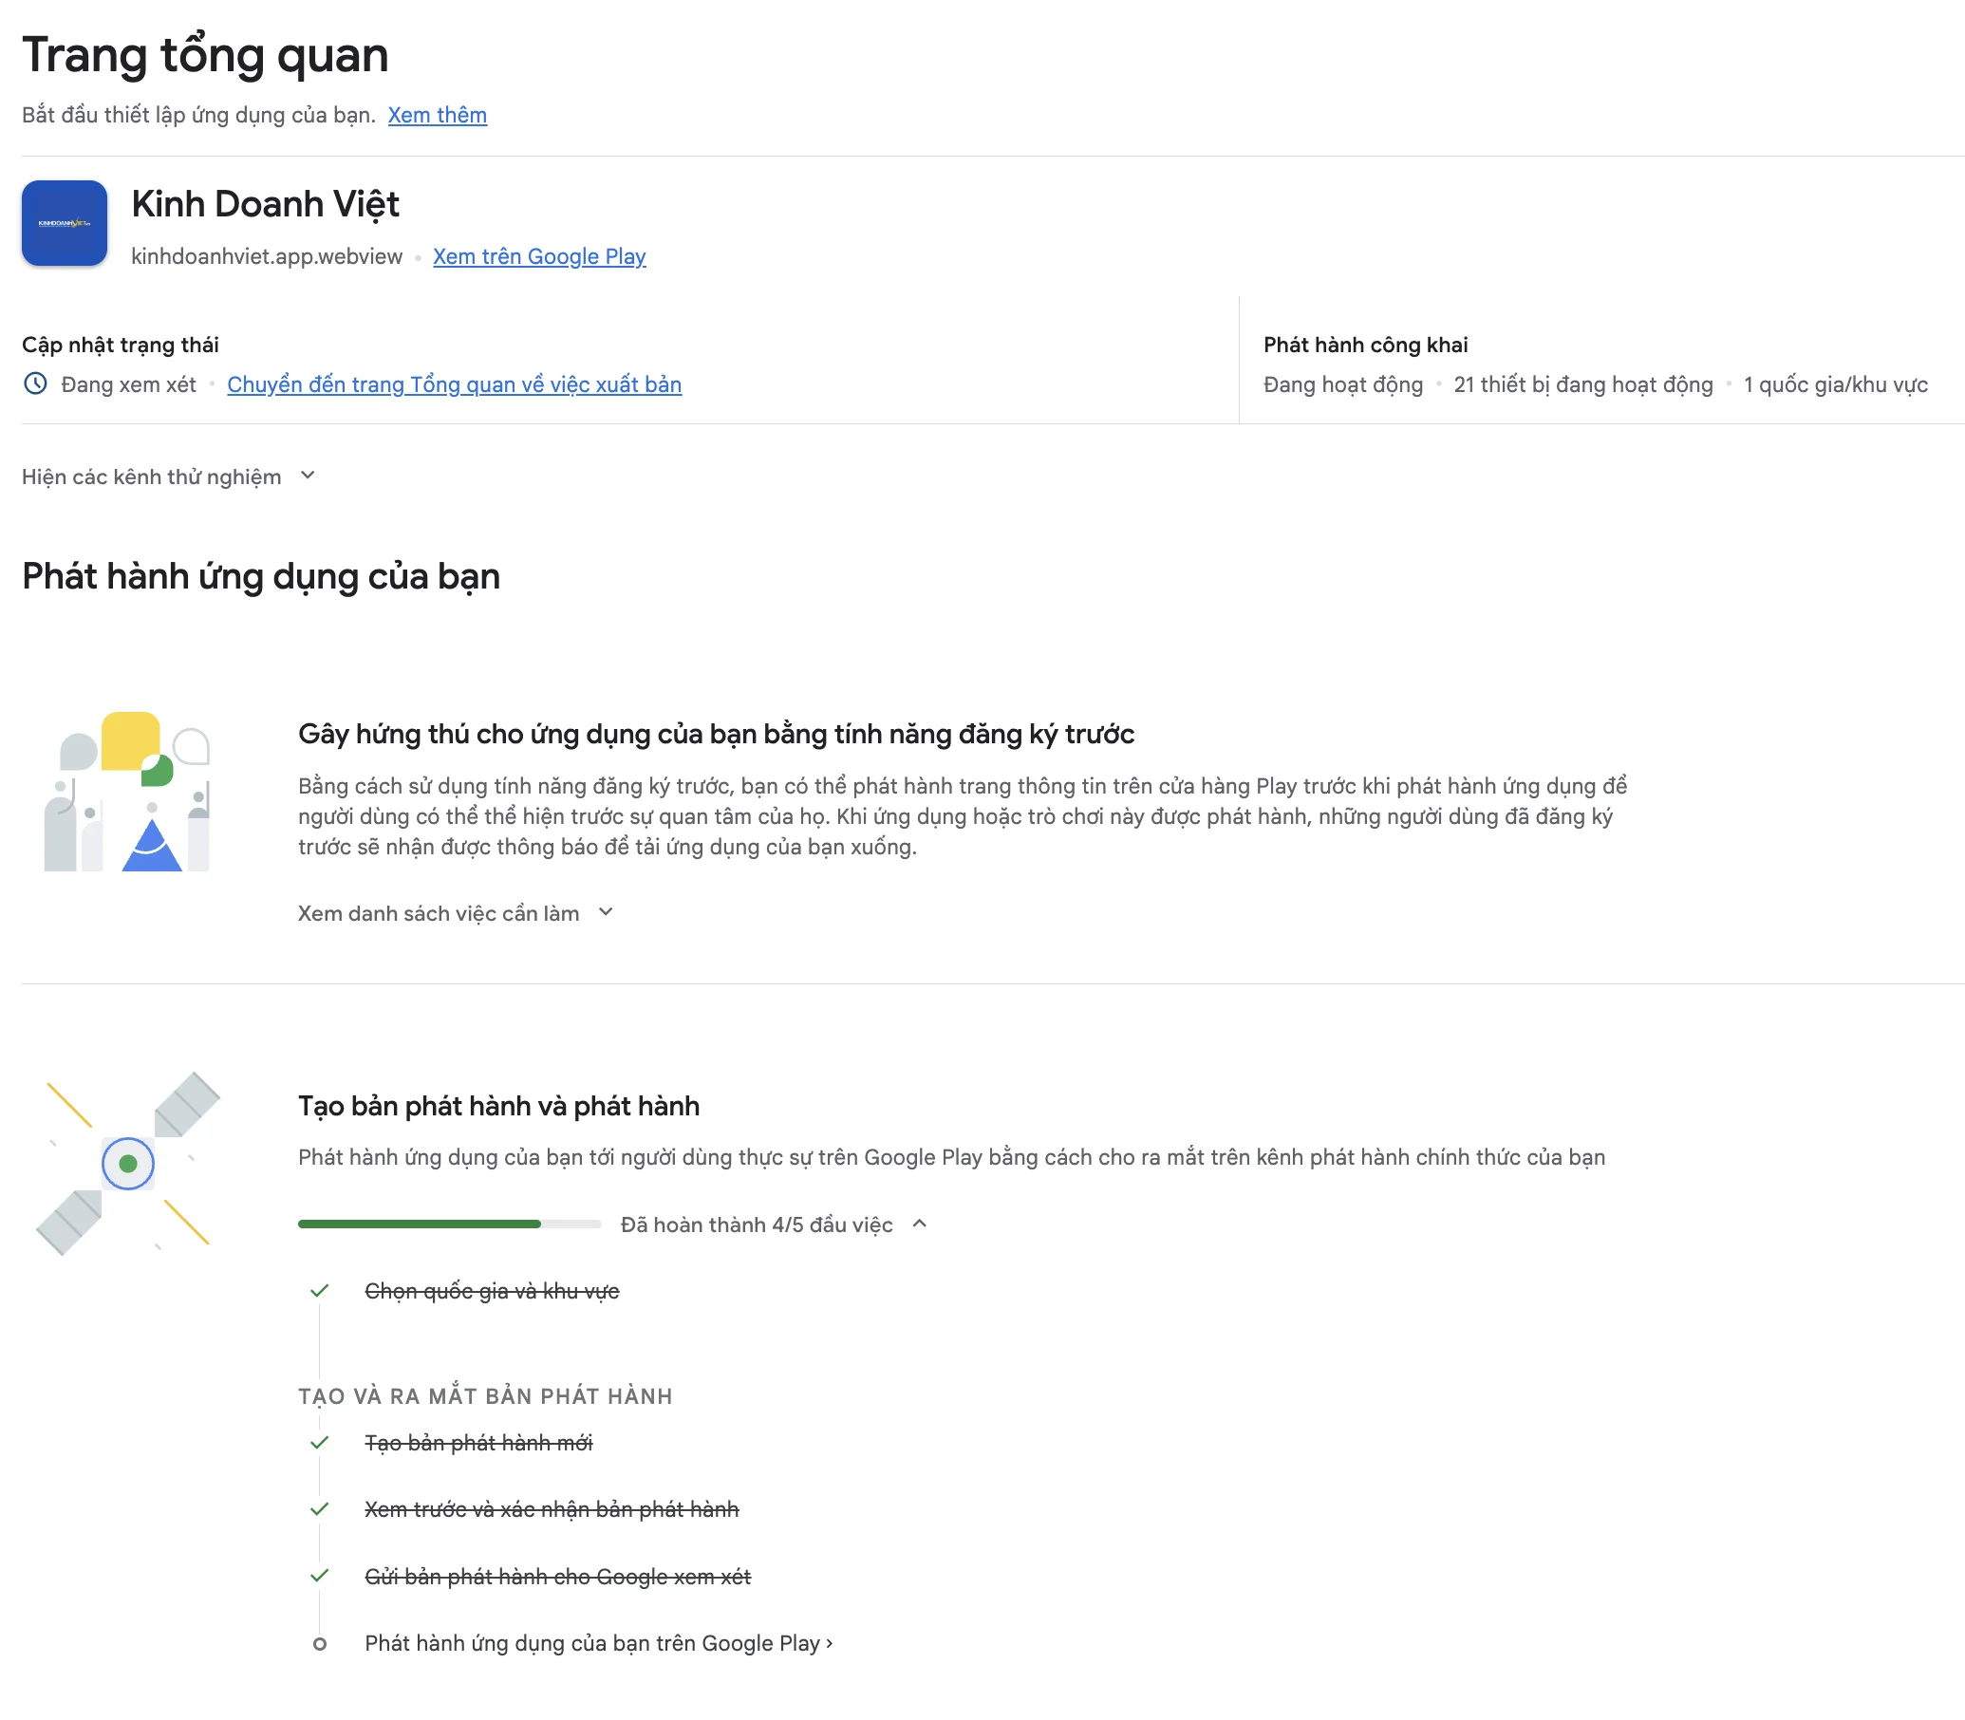Open the Xem thêm link

[437, 115]
